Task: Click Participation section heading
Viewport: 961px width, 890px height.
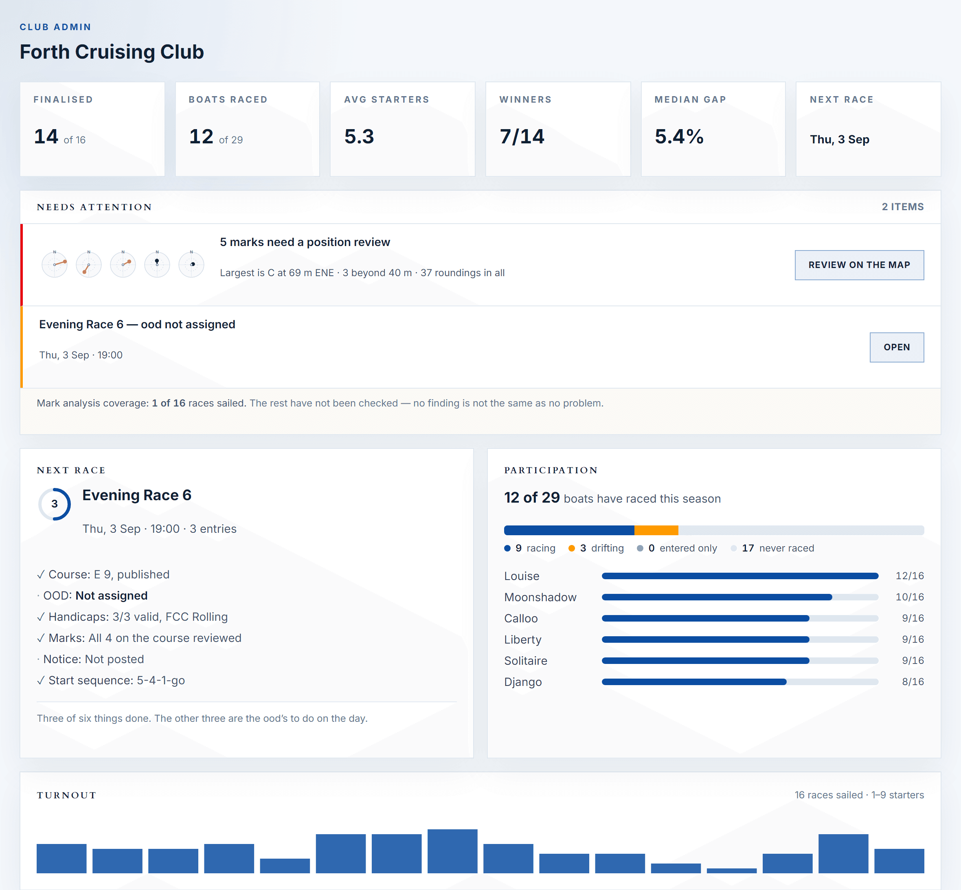Action: (x=551, y=470)
